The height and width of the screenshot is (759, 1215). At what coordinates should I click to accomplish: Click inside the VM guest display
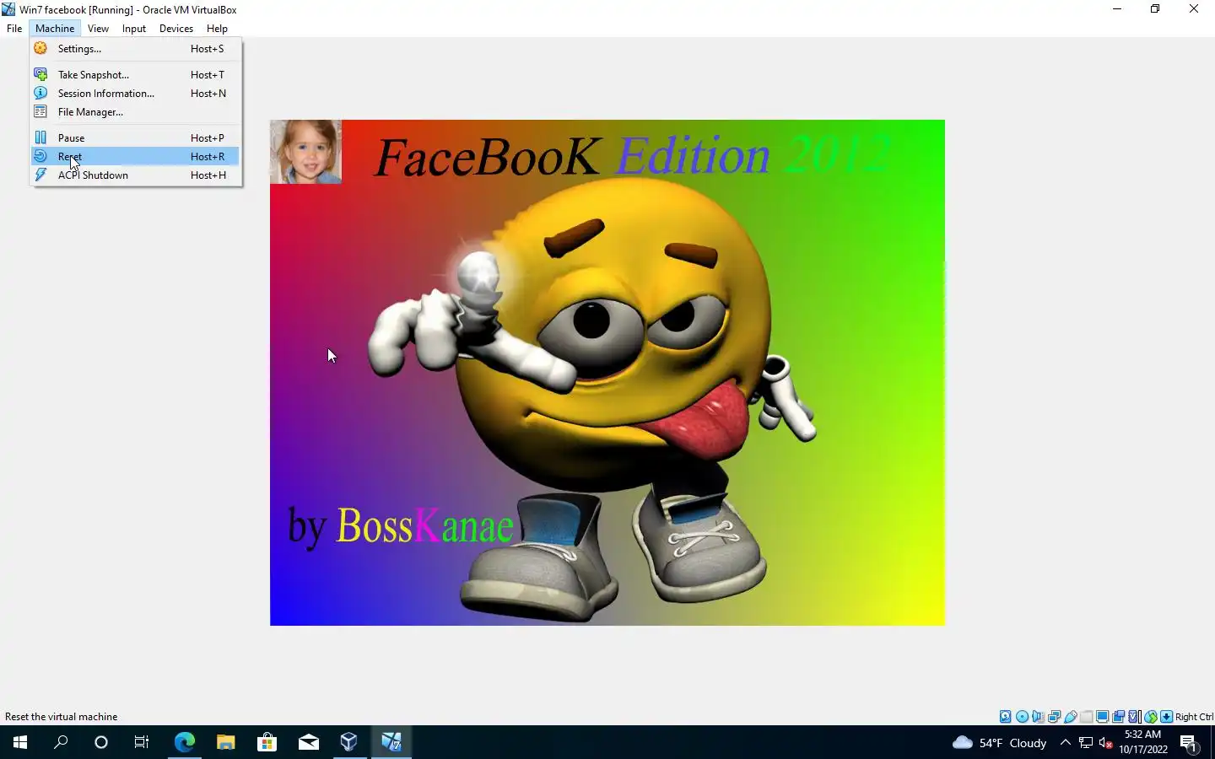[607, 373]
